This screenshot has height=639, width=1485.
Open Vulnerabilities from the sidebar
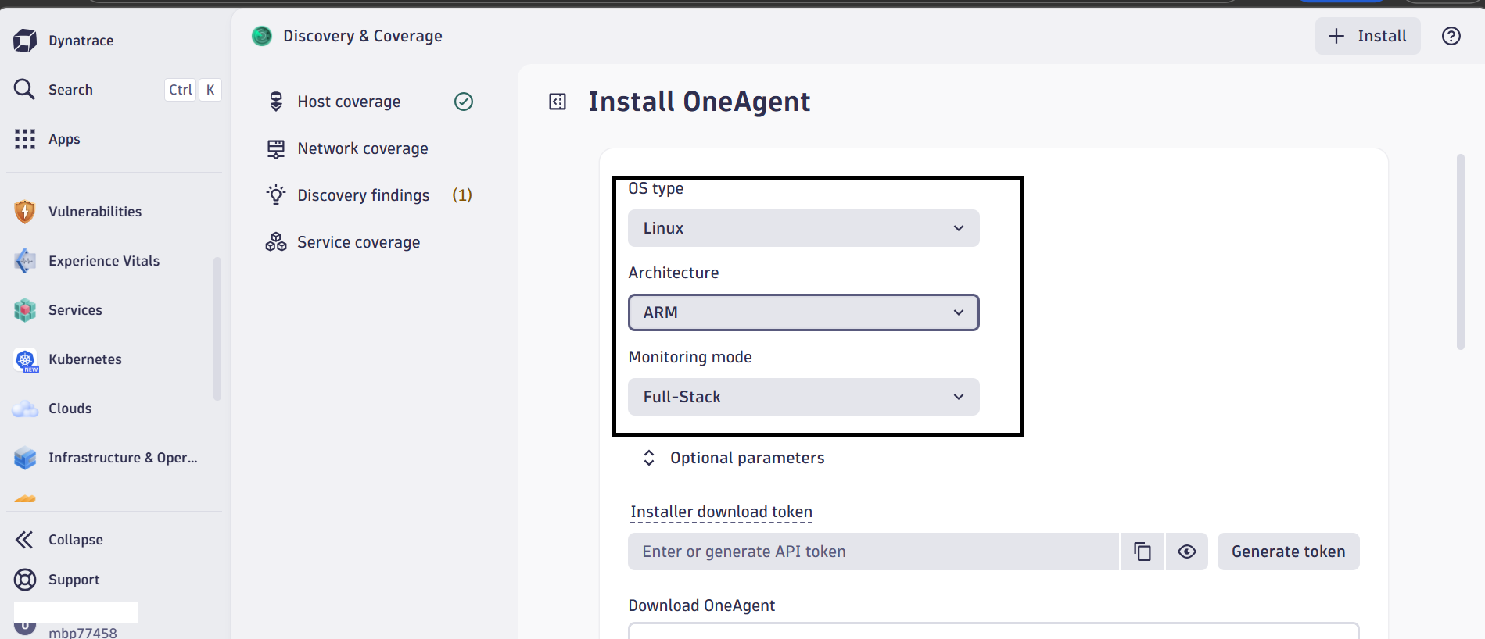(x=95, y=212)
